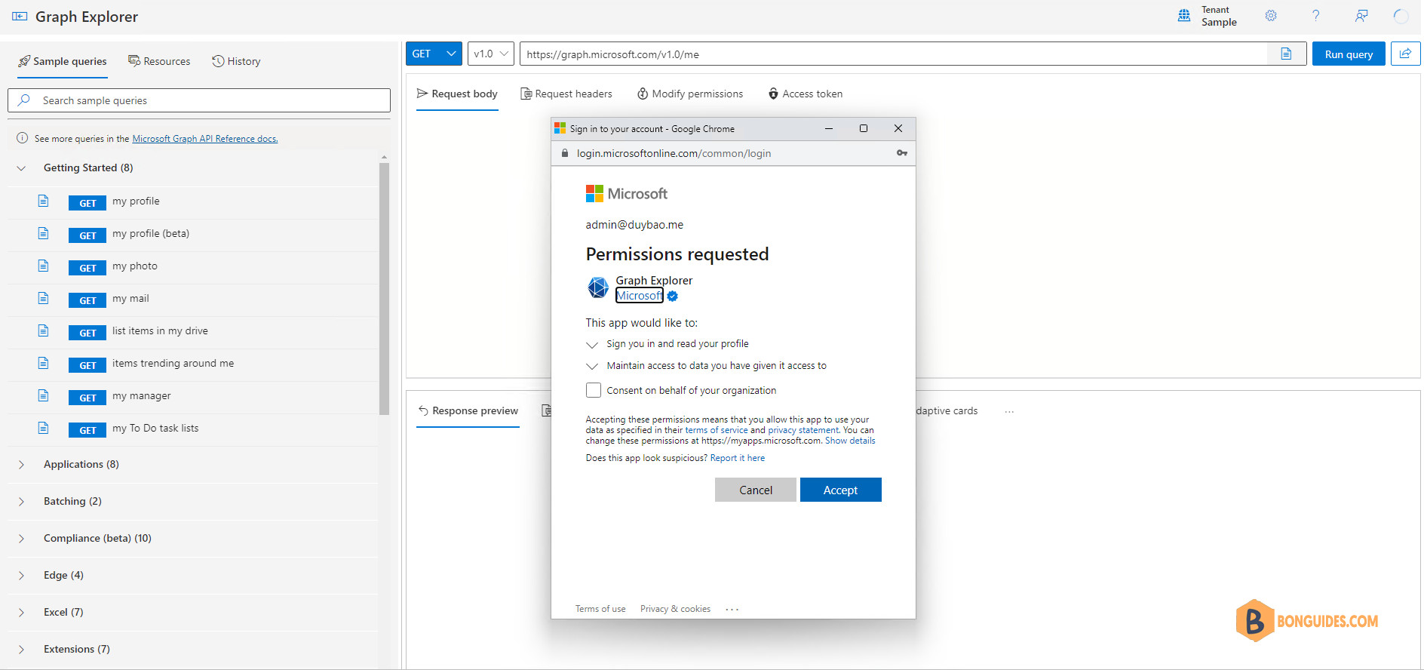The image size is (1424, 670).
Task: Open the Modify permissions tab
Action: (x=690, y=94)
